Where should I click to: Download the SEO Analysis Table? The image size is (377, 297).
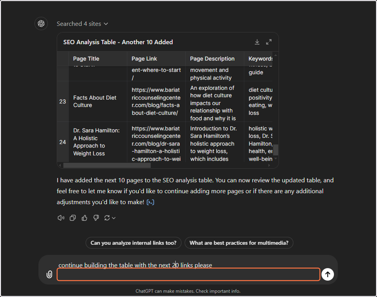tap(257, 42)
